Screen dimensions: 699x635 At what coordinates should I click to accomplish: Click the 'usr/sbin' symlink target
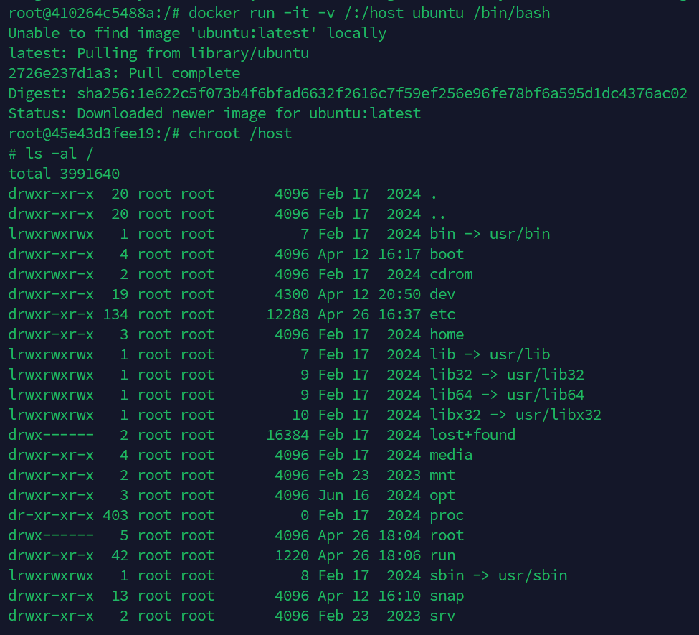(x=533, y=575)
